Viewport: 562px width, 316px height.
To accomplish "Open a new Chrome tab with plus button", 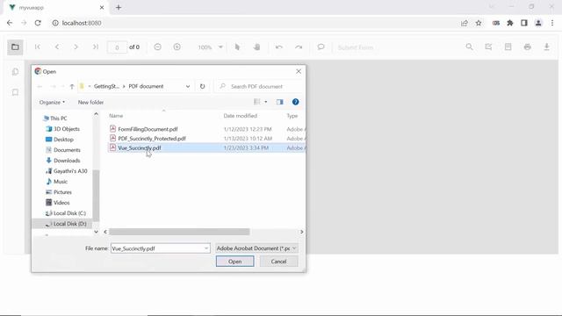I will click(x=119, y=7).
